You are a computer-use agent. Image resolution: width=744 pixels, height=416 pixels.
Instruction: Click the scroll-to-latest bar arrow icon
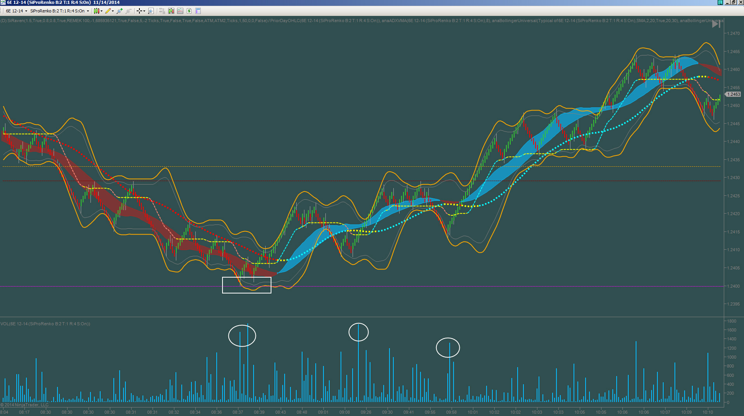pos(716,24)
